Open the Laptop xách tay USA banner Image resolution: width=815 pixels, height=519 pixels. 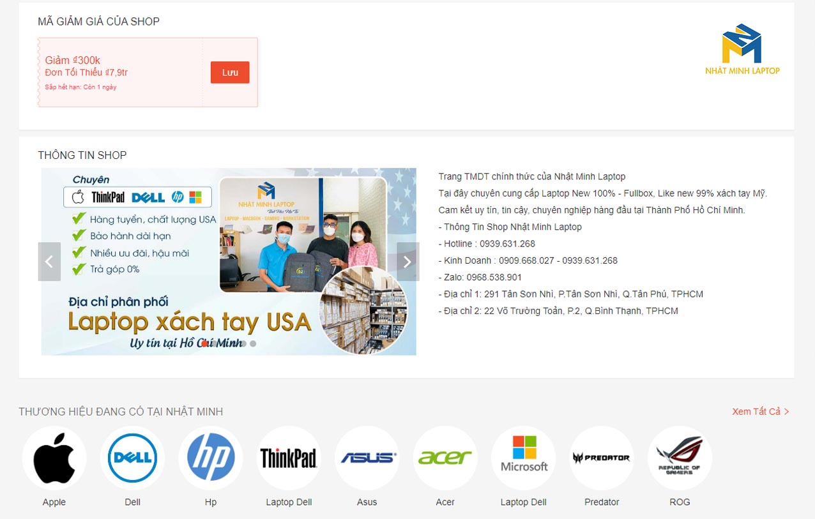pyautogui.click(x=229, y=261)
